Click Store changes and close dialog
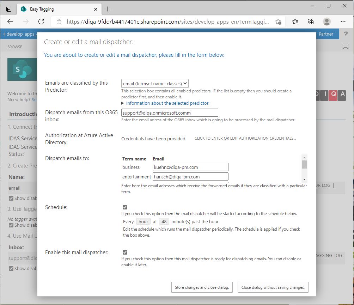354x305 pixels. pos(202,287)
